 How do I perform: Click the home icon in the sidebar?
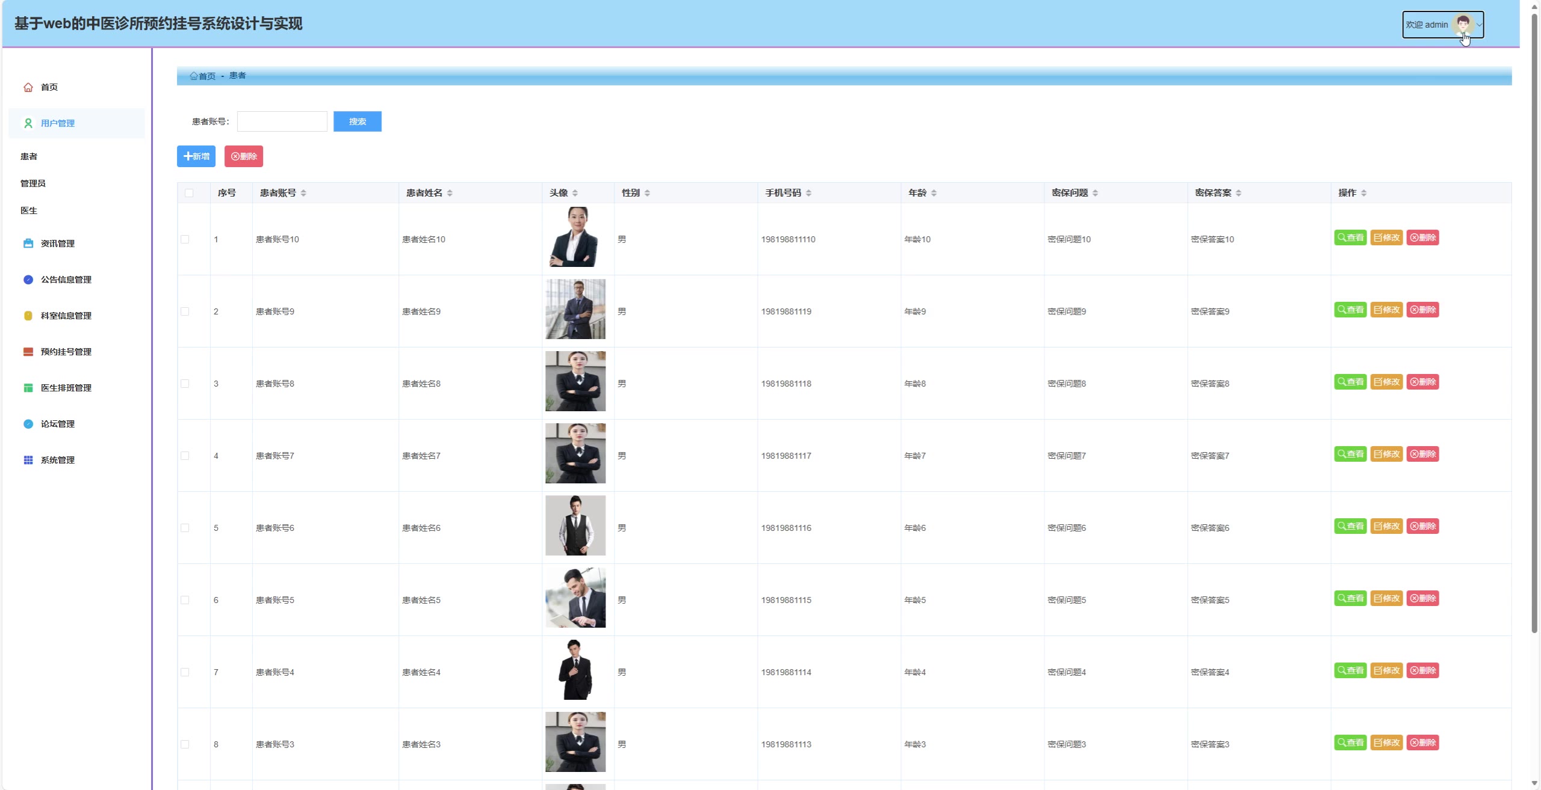(28, 87)
